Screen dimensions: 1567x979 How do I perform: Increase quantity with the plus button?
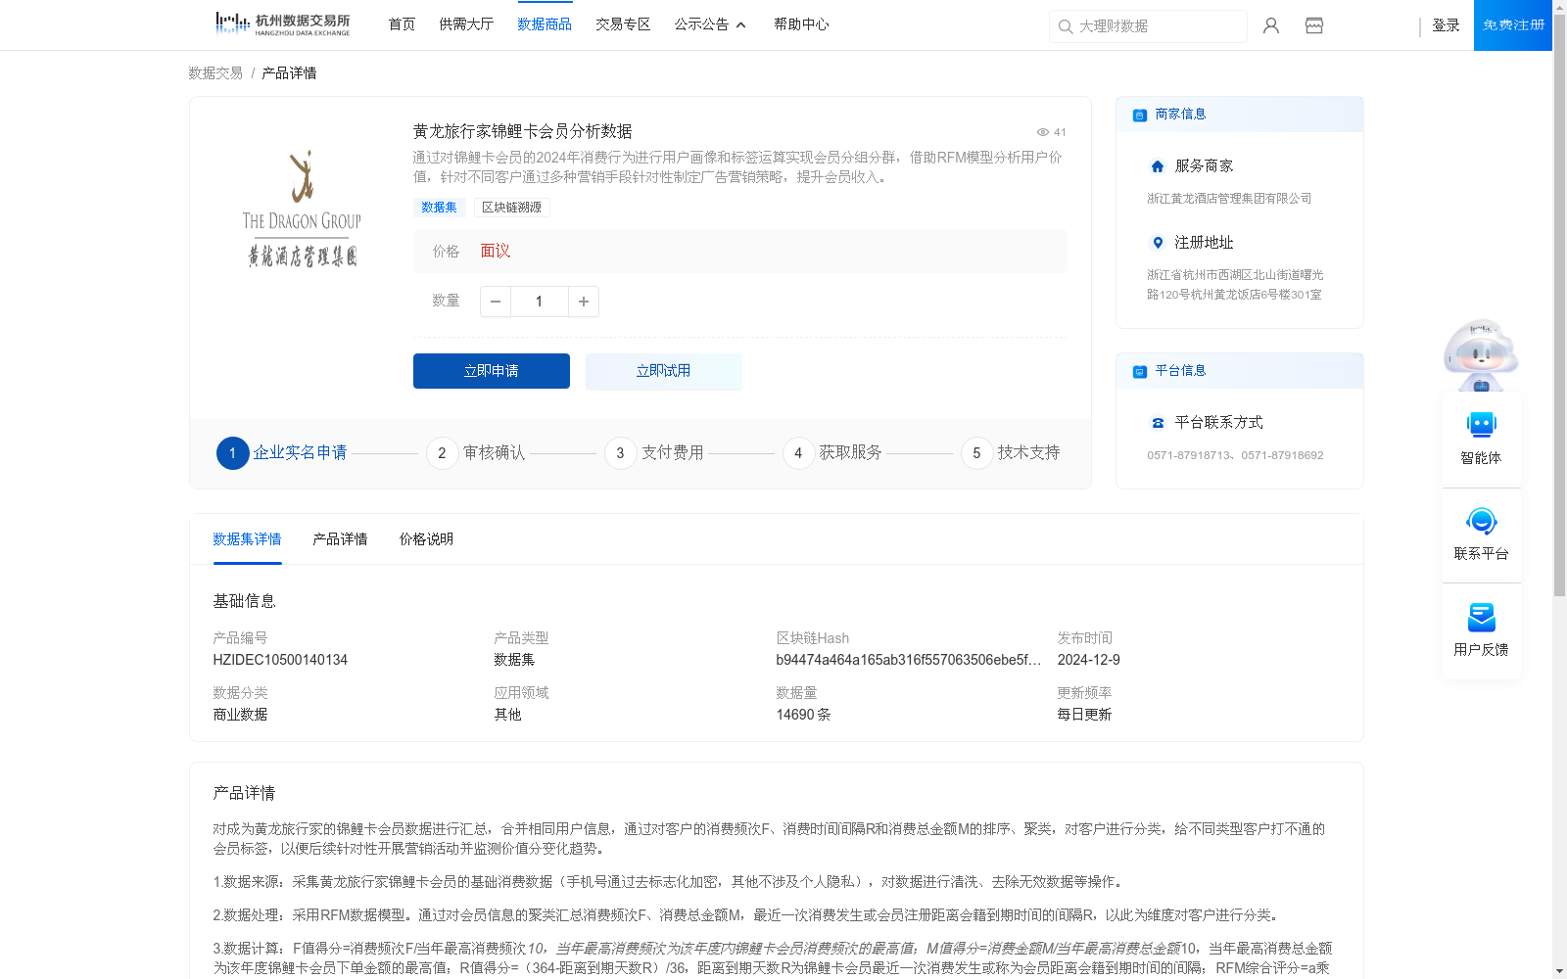click(584, 302)
